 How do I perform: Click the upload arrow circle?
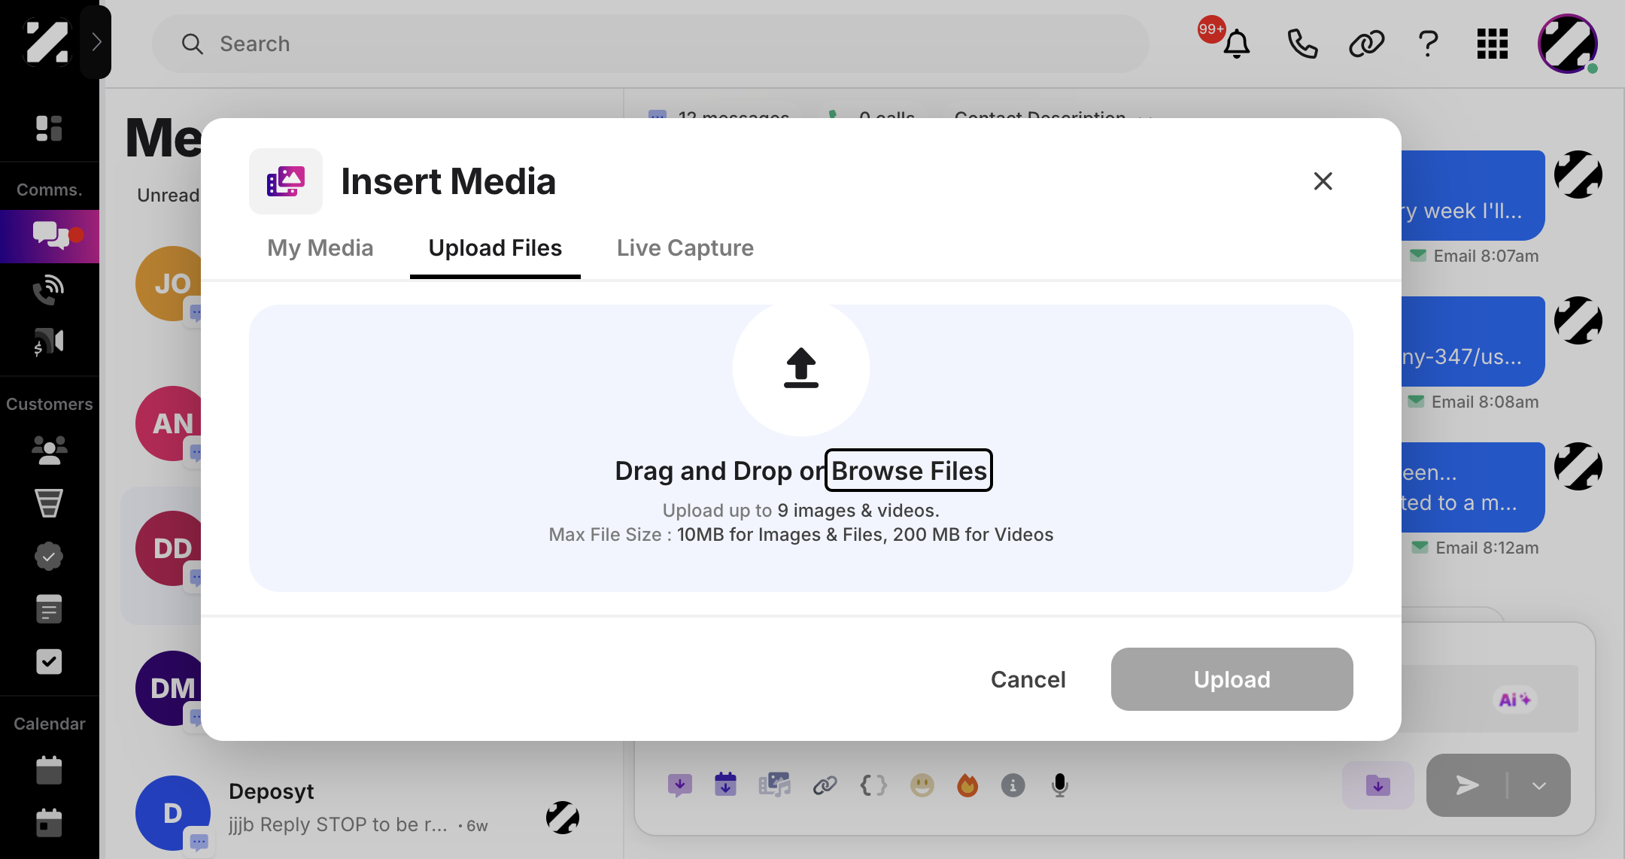[x=801, y=368]
